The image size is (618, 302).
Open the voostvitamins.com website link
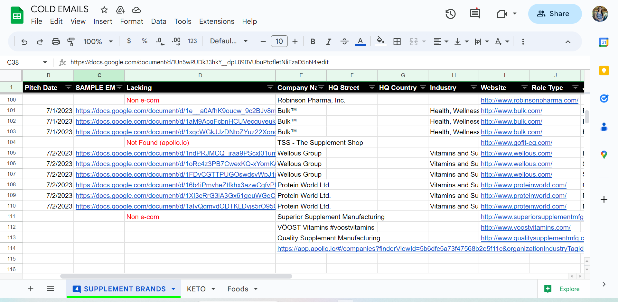[x=526, y=227]
